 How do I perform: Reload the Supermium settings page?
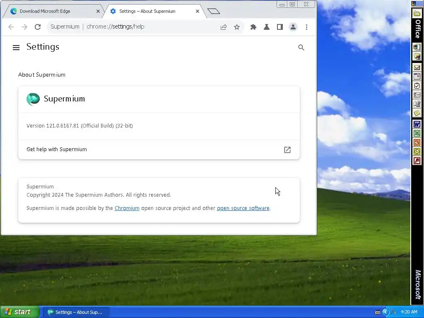(x=38, y=27)
